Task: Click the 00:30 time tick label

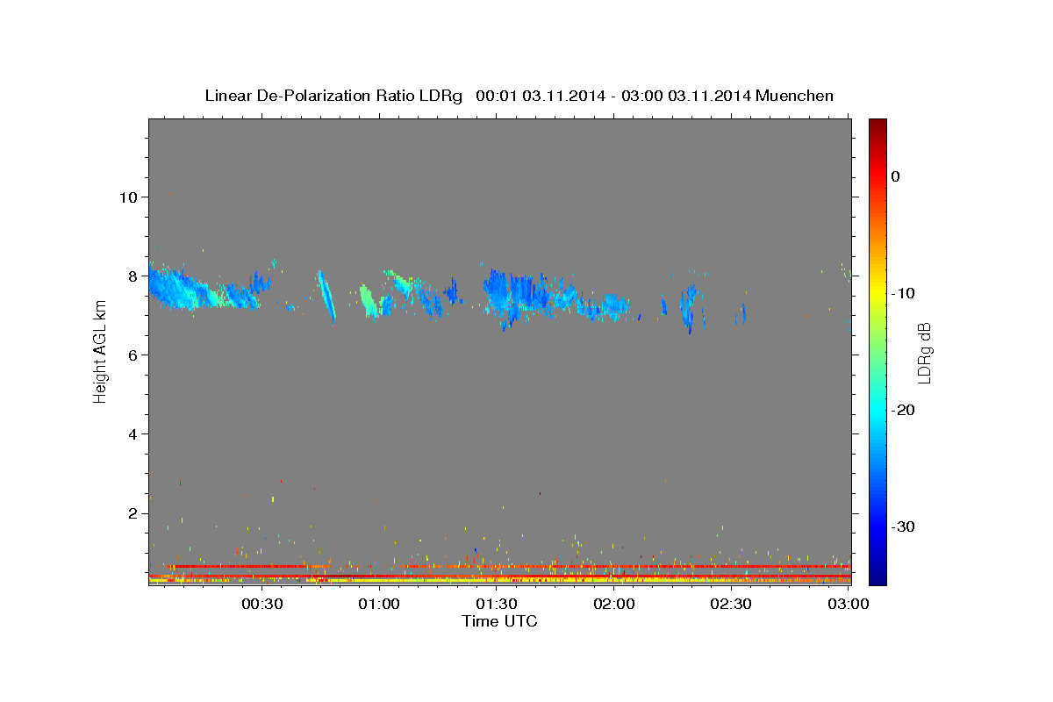Action: click(261, 604)
